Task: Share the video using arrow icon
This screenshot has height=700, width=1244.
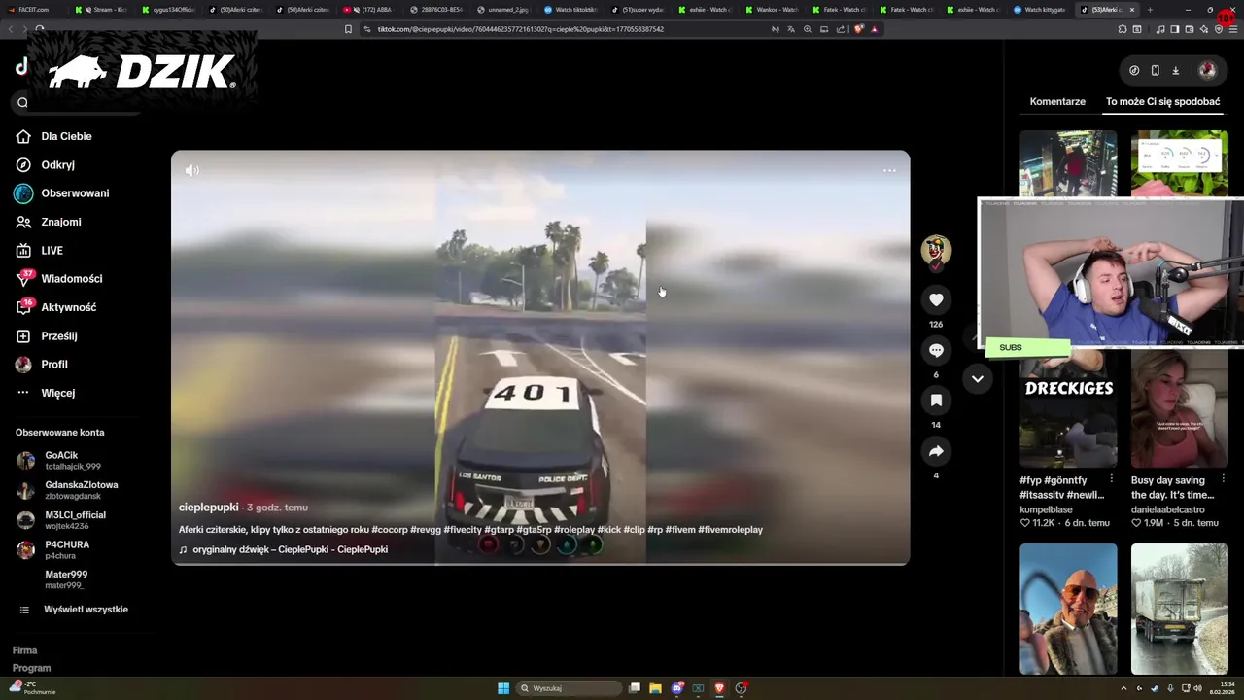Action: pos(936,451)
